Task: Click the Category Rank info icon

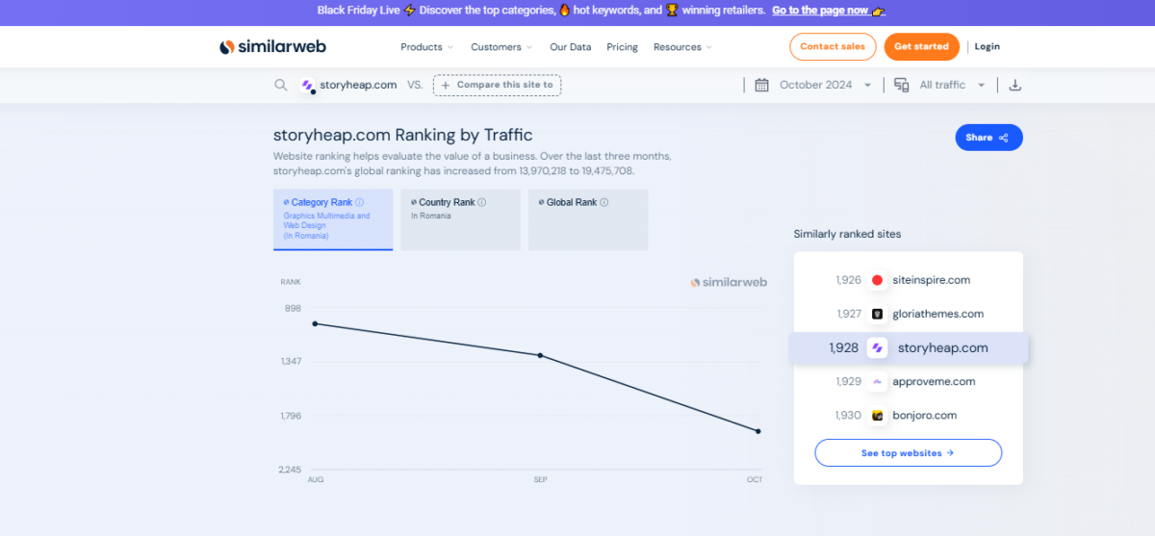Action: (x=360, y=203)
